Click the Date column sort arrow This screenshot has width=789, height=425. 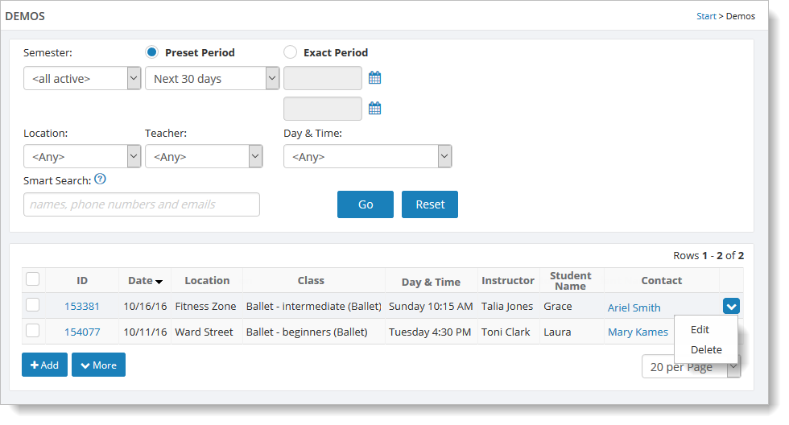click(x=159, y=282)
